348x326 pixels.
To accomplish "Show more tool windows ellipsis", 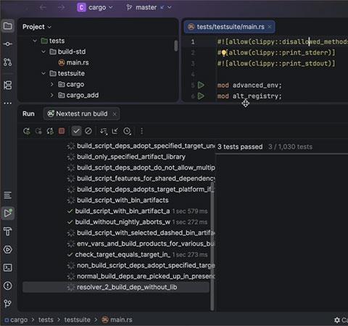I will click(x=7, y=103).
